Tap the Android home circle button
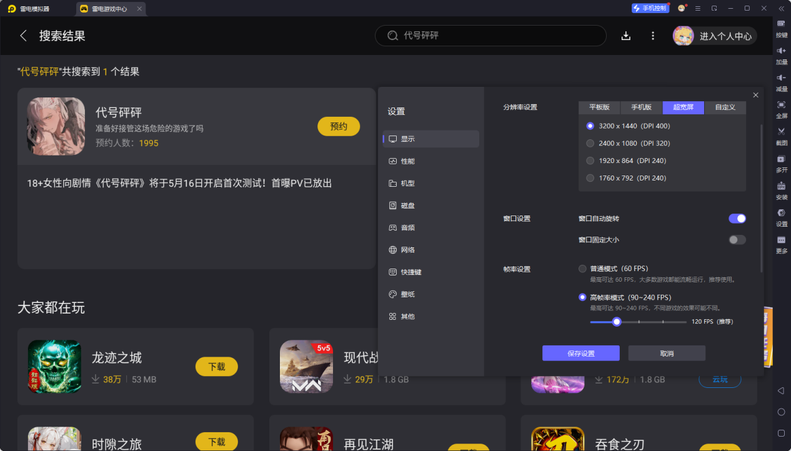This screenshot has height=451, width=791. [781, 412]
